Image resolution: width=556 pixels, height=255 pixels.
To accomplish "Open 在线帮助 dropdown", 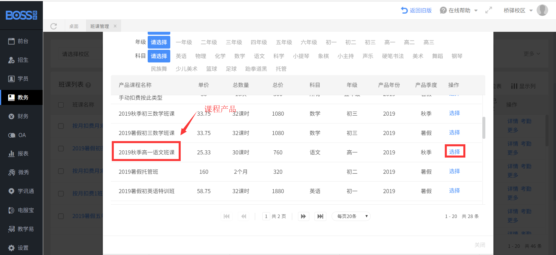I will click(459, 10).
